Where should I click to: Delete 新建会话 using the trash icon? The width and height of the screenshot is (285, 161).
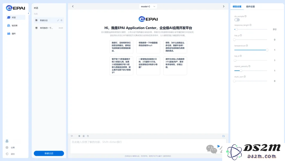(x=61, y=20)
